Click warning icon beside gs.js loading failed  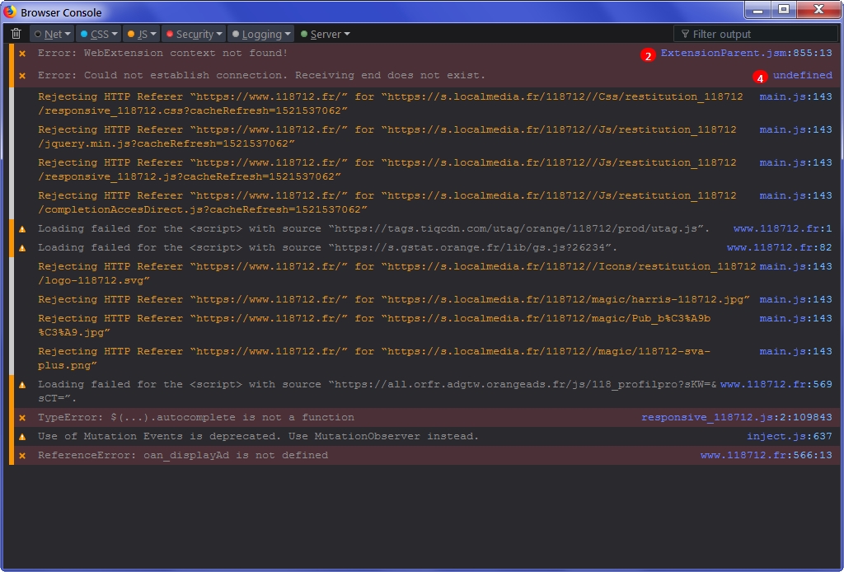(x=22, y=247)
